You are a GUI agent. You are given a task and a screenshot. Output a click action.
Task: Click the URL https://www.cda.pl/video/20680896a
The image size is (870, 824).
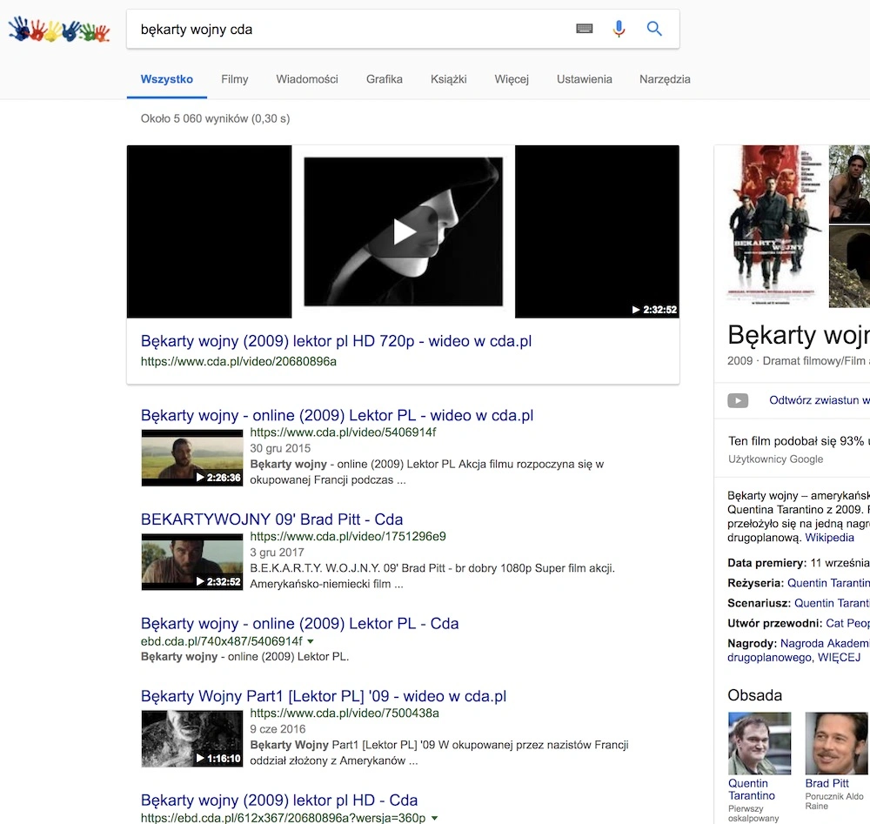[x=238, y=361]
